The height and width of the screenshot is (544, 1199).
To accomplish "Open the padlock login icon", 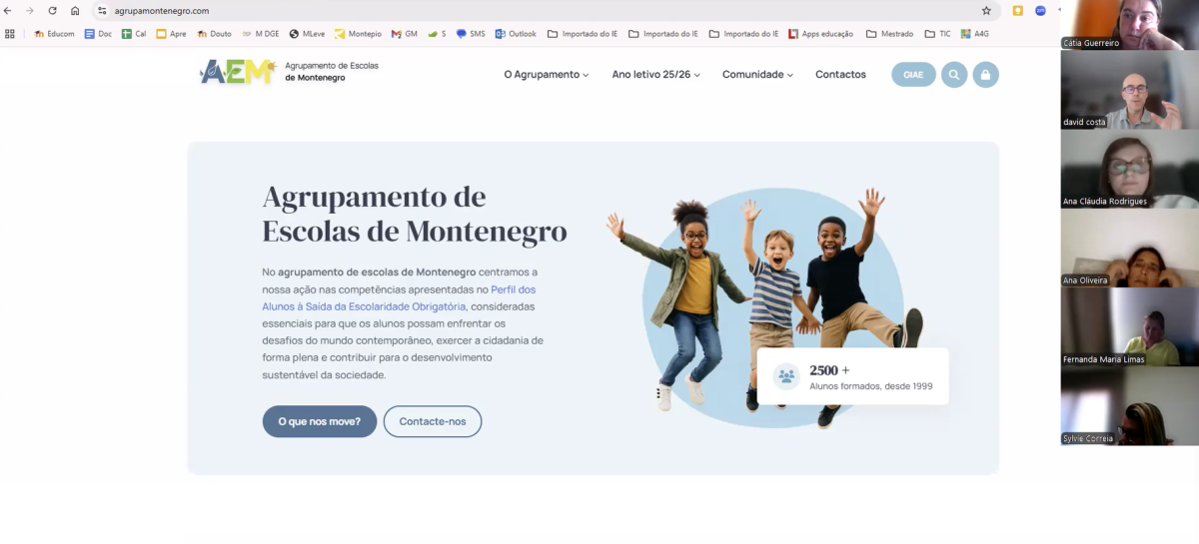I will pos(986,75).
